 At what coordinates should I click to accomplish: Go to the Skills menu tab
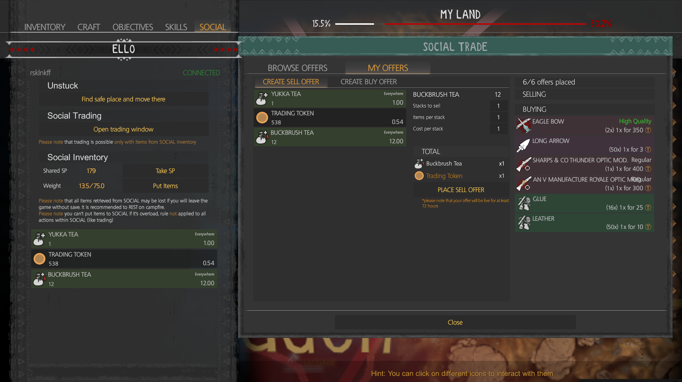pos(176,27)
